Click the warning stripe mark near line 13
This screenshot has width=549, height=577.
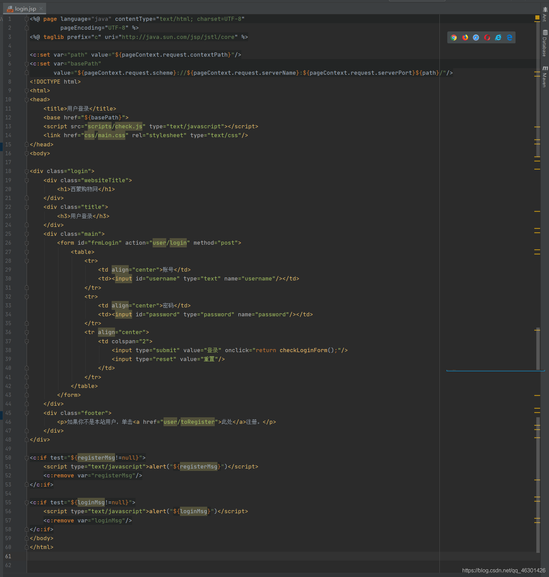537,127
